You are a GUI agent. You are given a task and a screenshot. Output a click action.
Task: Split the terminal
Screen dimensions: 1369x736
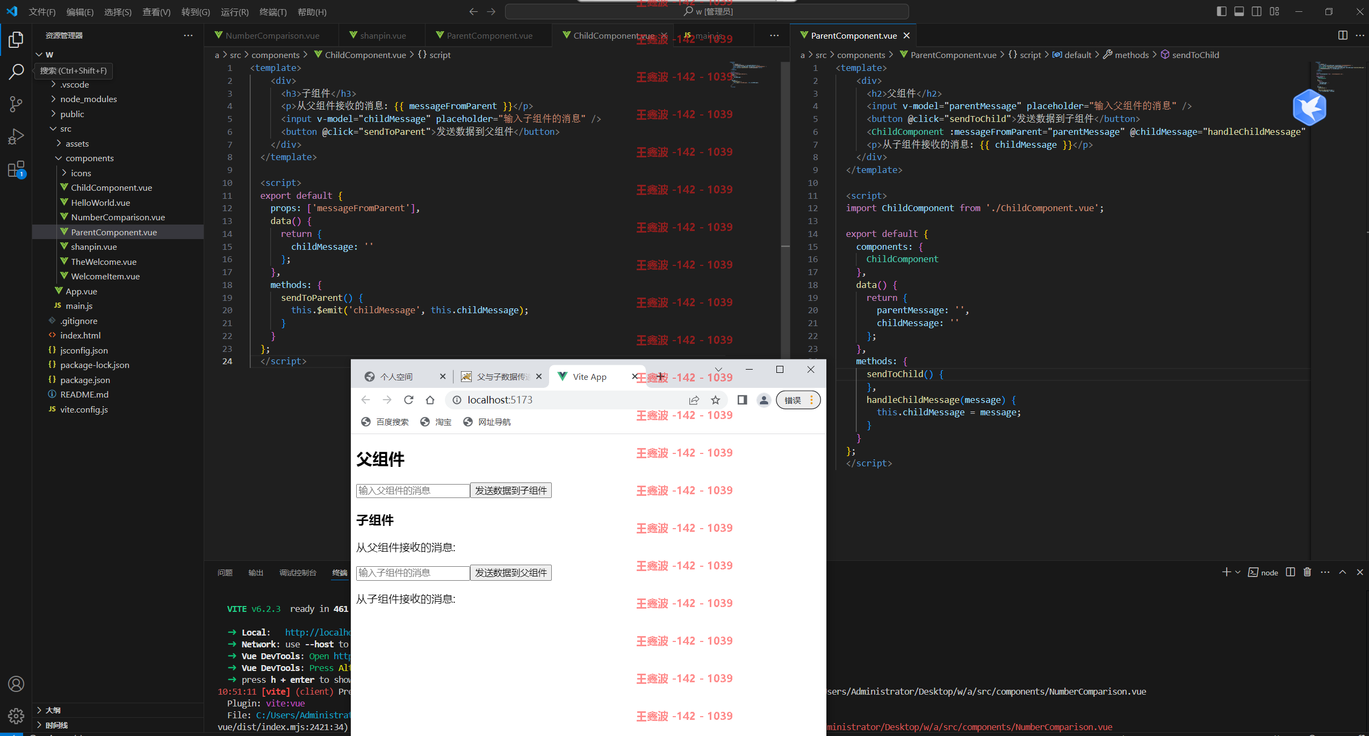pyautogui.click(x=1291, y=572)
